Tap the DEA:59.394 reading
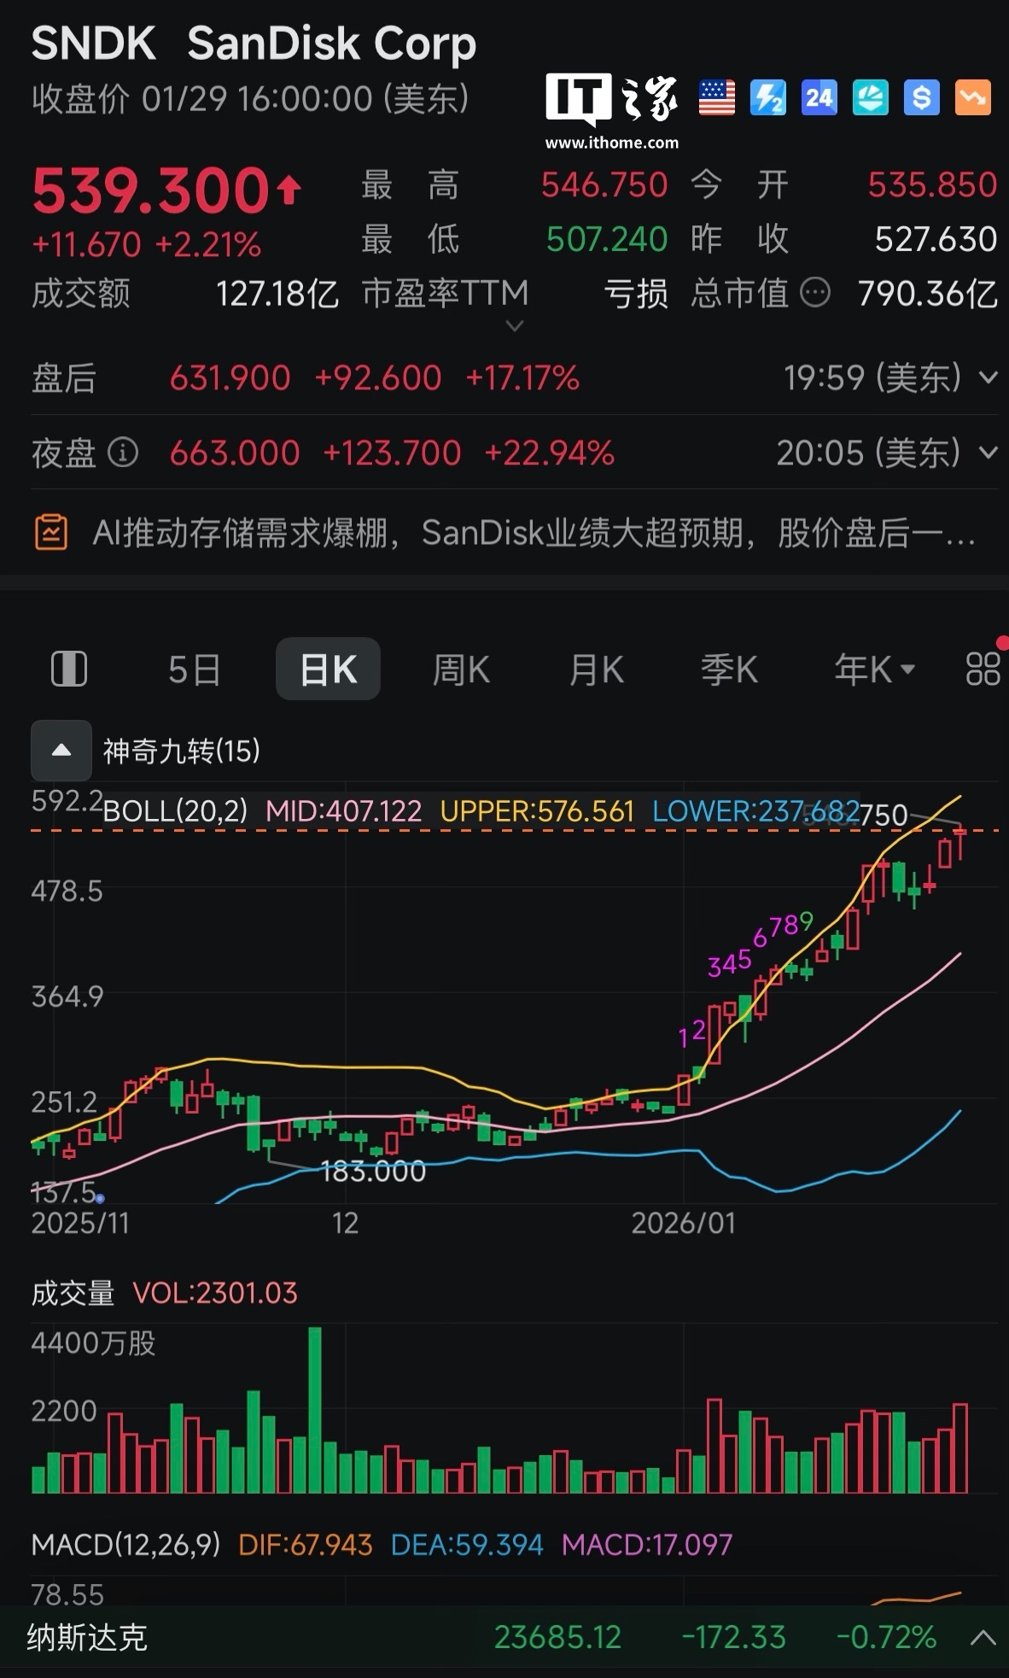The width and height of the screenshot is (1009, 1678). click(x=467, y=1544)
